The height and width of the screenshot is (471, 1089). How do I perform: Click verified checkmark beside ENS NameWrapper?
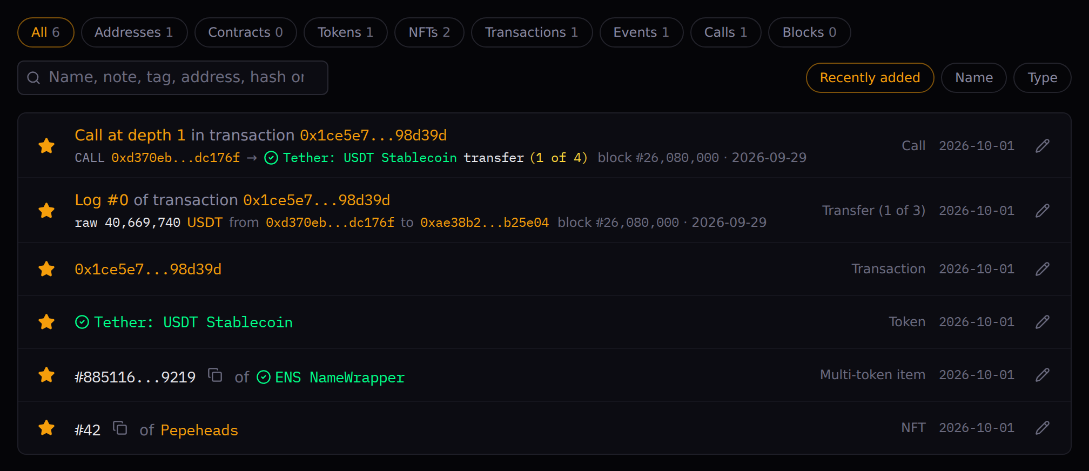point(264,377)
